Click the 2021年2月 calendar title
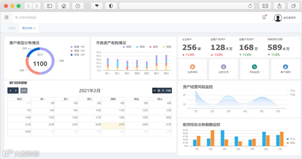 [90, 91]
